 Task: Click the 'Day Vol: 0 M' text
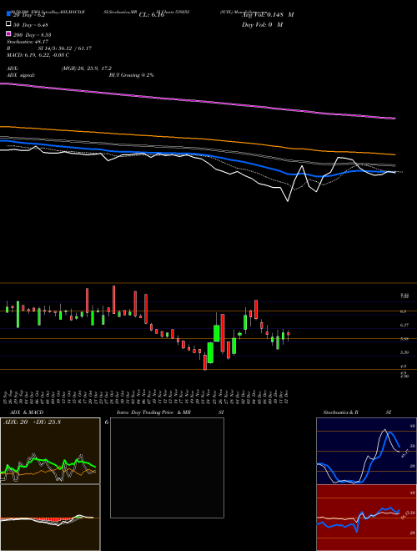(x=262, y=24)
